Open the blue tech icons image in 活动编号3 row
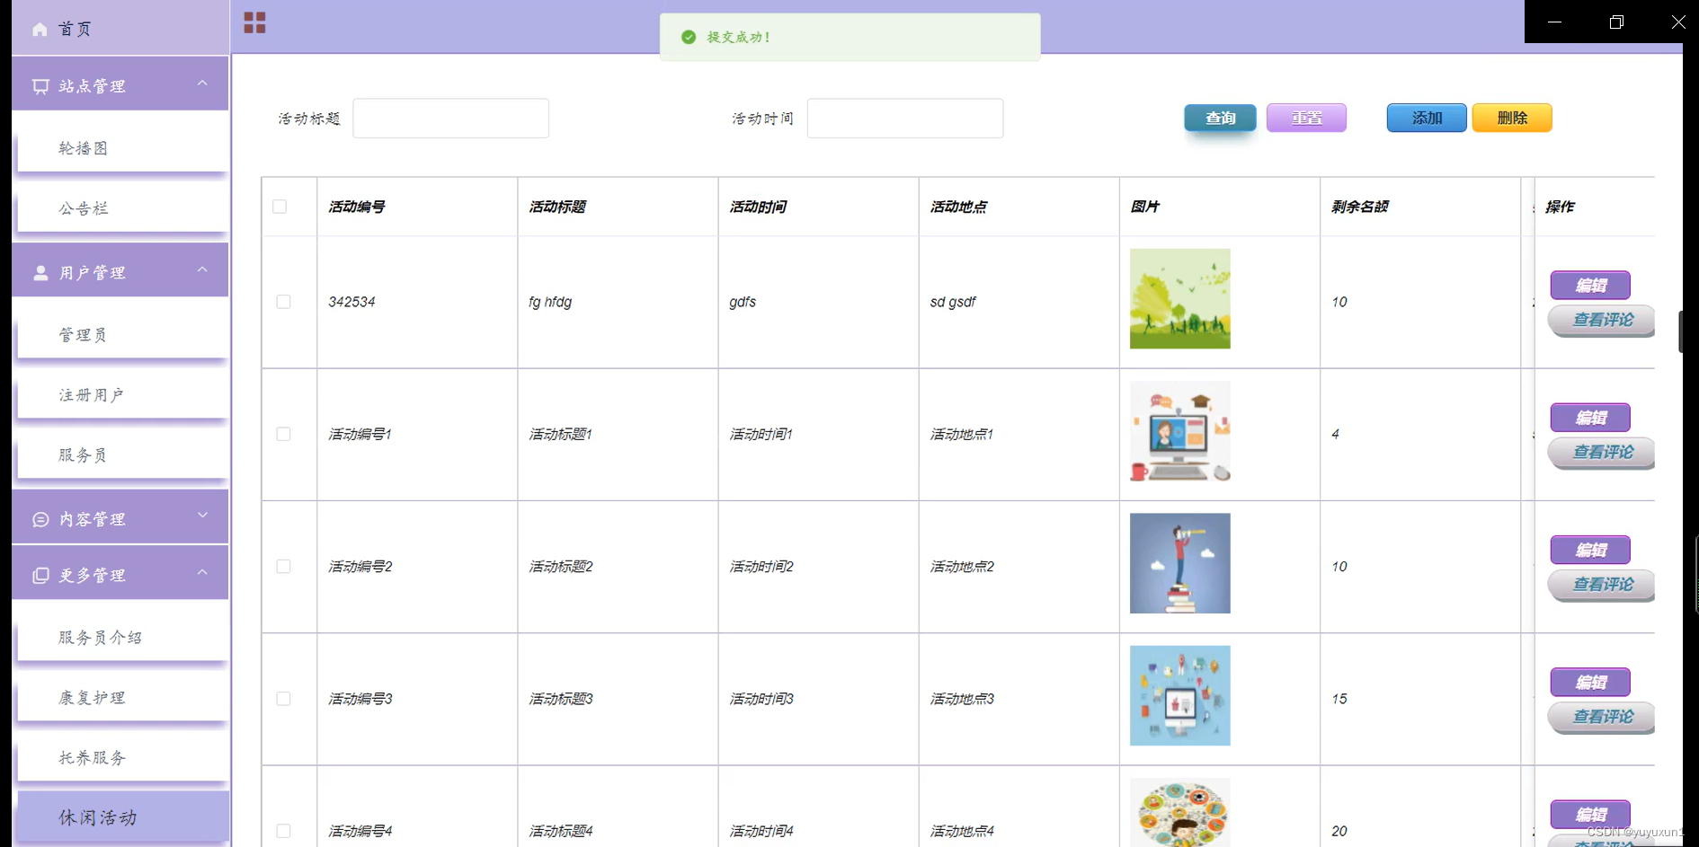This screenshot has width=1699, height=847. click(1179, 695)
